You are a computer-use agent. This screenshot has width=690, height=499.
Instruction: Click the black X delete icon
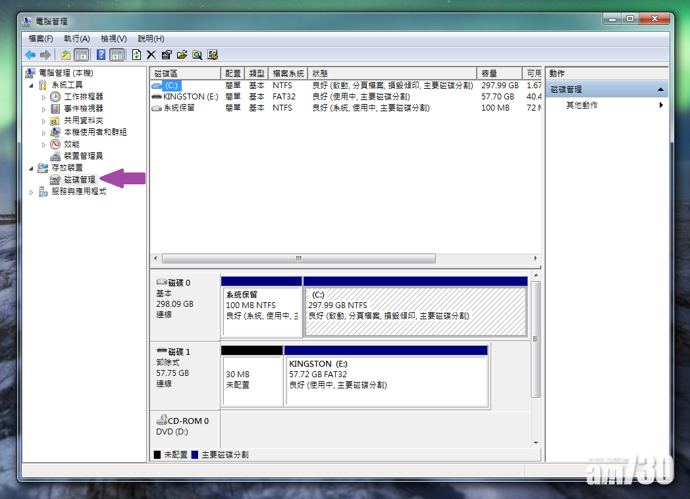click(151, 55)
